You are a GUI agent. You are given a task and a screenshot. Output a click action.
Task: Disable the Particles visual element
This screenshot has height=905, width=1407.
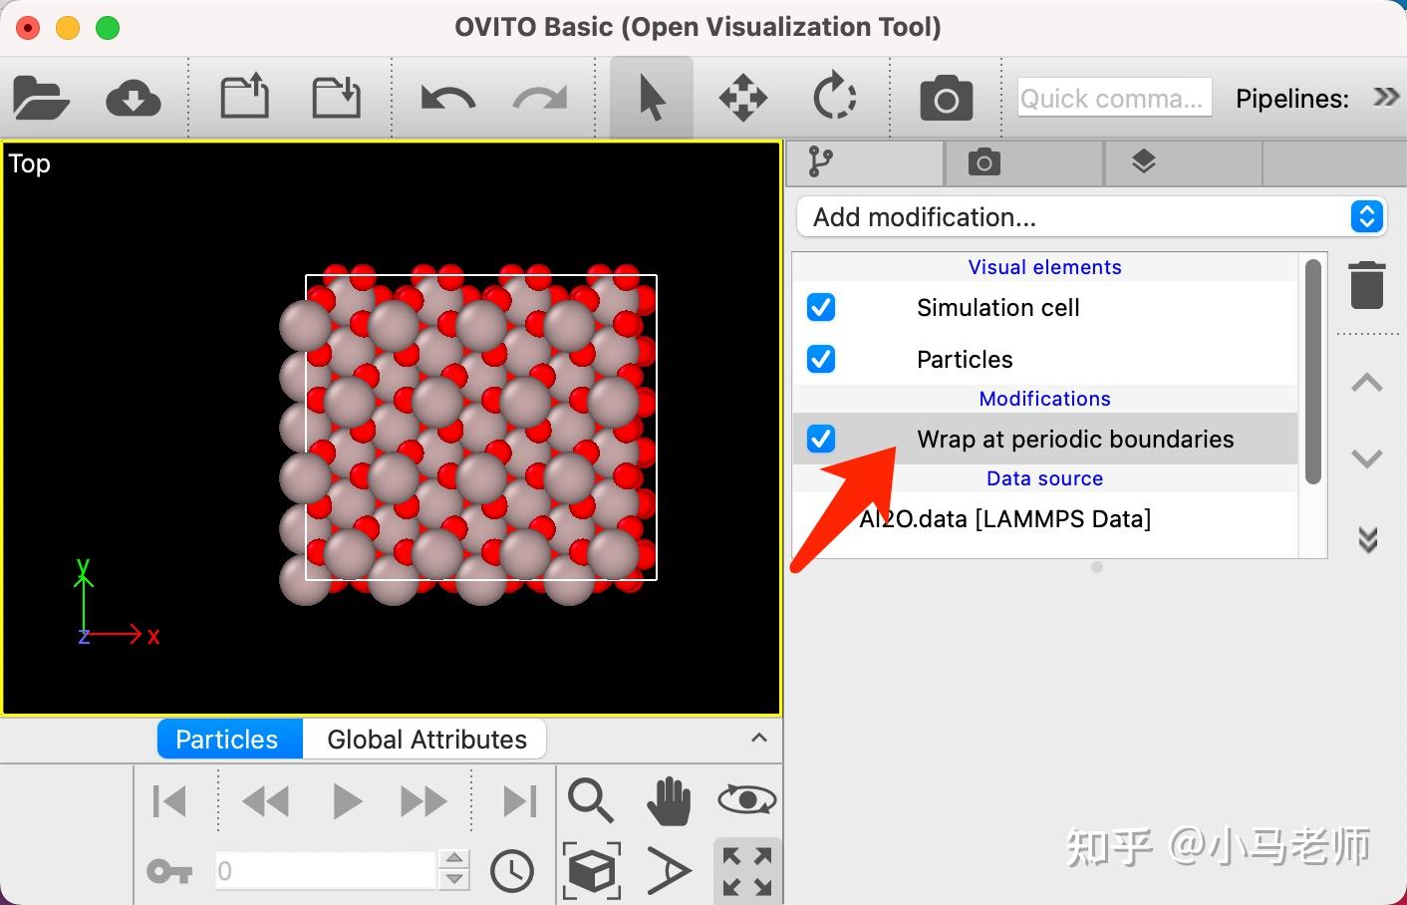point(820,359)
